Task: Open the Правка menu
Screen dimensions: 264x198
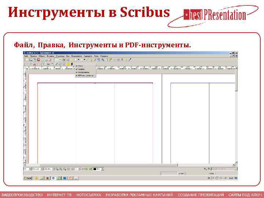Action: 33,56
